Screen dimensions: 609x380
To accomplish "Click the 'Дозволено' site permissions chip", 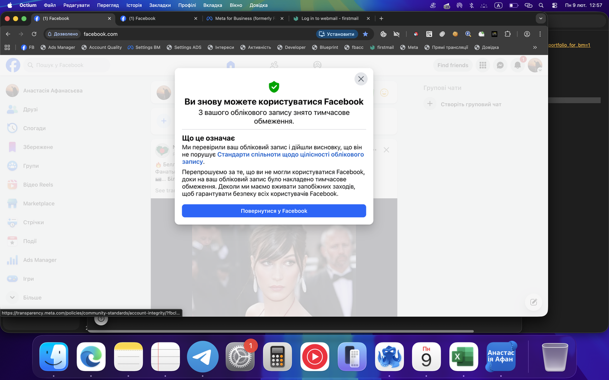I will coord(62,34).
